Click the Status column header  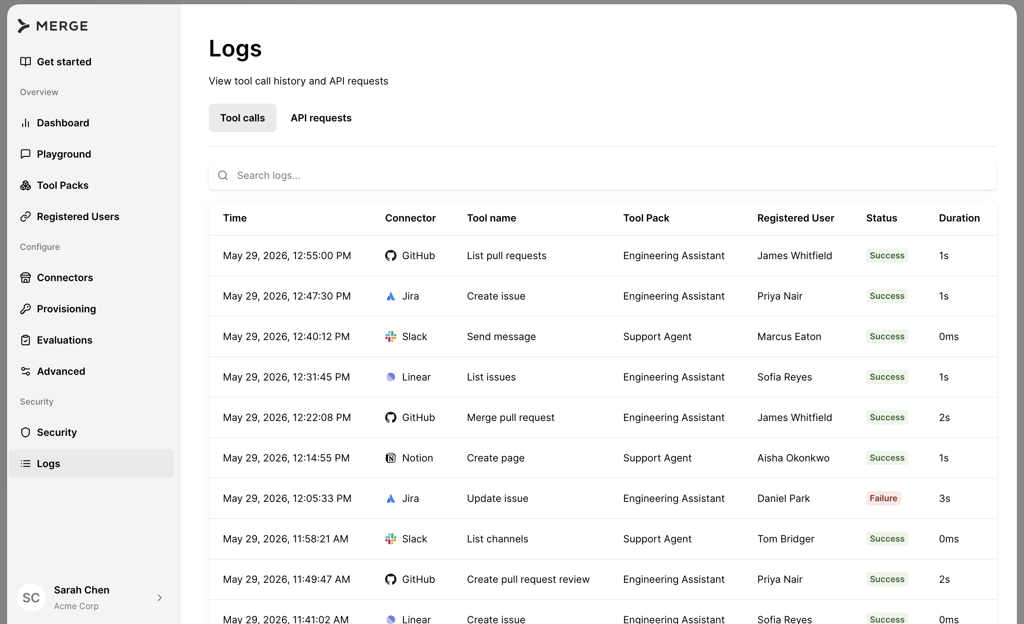(x=881, y=218)
